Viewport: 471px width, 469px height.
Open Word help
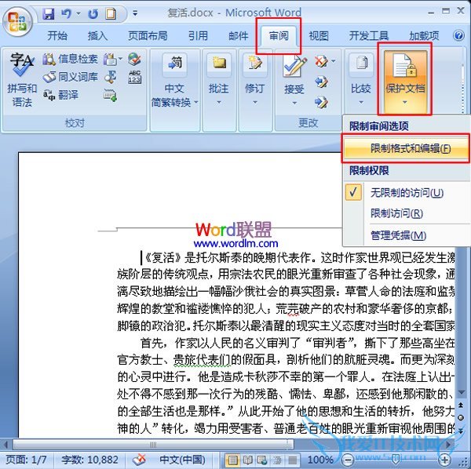tap(458, 35)
